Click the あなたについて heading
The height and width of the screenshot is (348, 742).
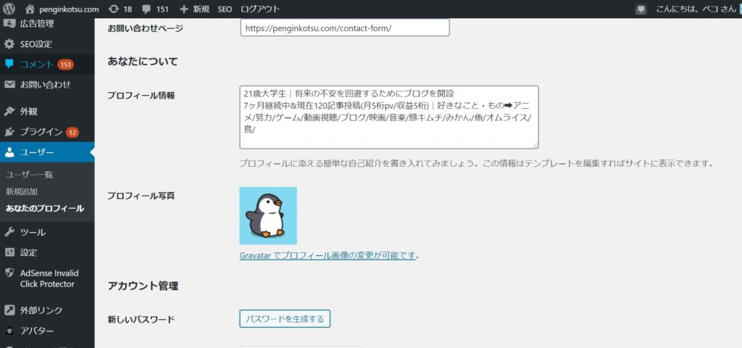pyautogui.click(x=143, y=62)
